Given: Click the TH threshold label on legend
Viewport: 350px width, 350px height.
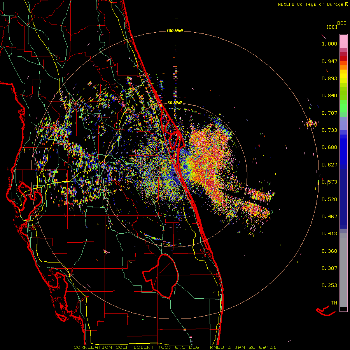Looking at the screenshot, I should (334, 303).
